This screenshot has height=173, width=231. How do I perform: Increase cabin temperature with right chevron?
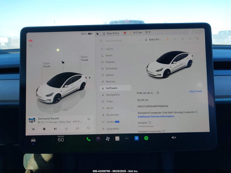68,140
